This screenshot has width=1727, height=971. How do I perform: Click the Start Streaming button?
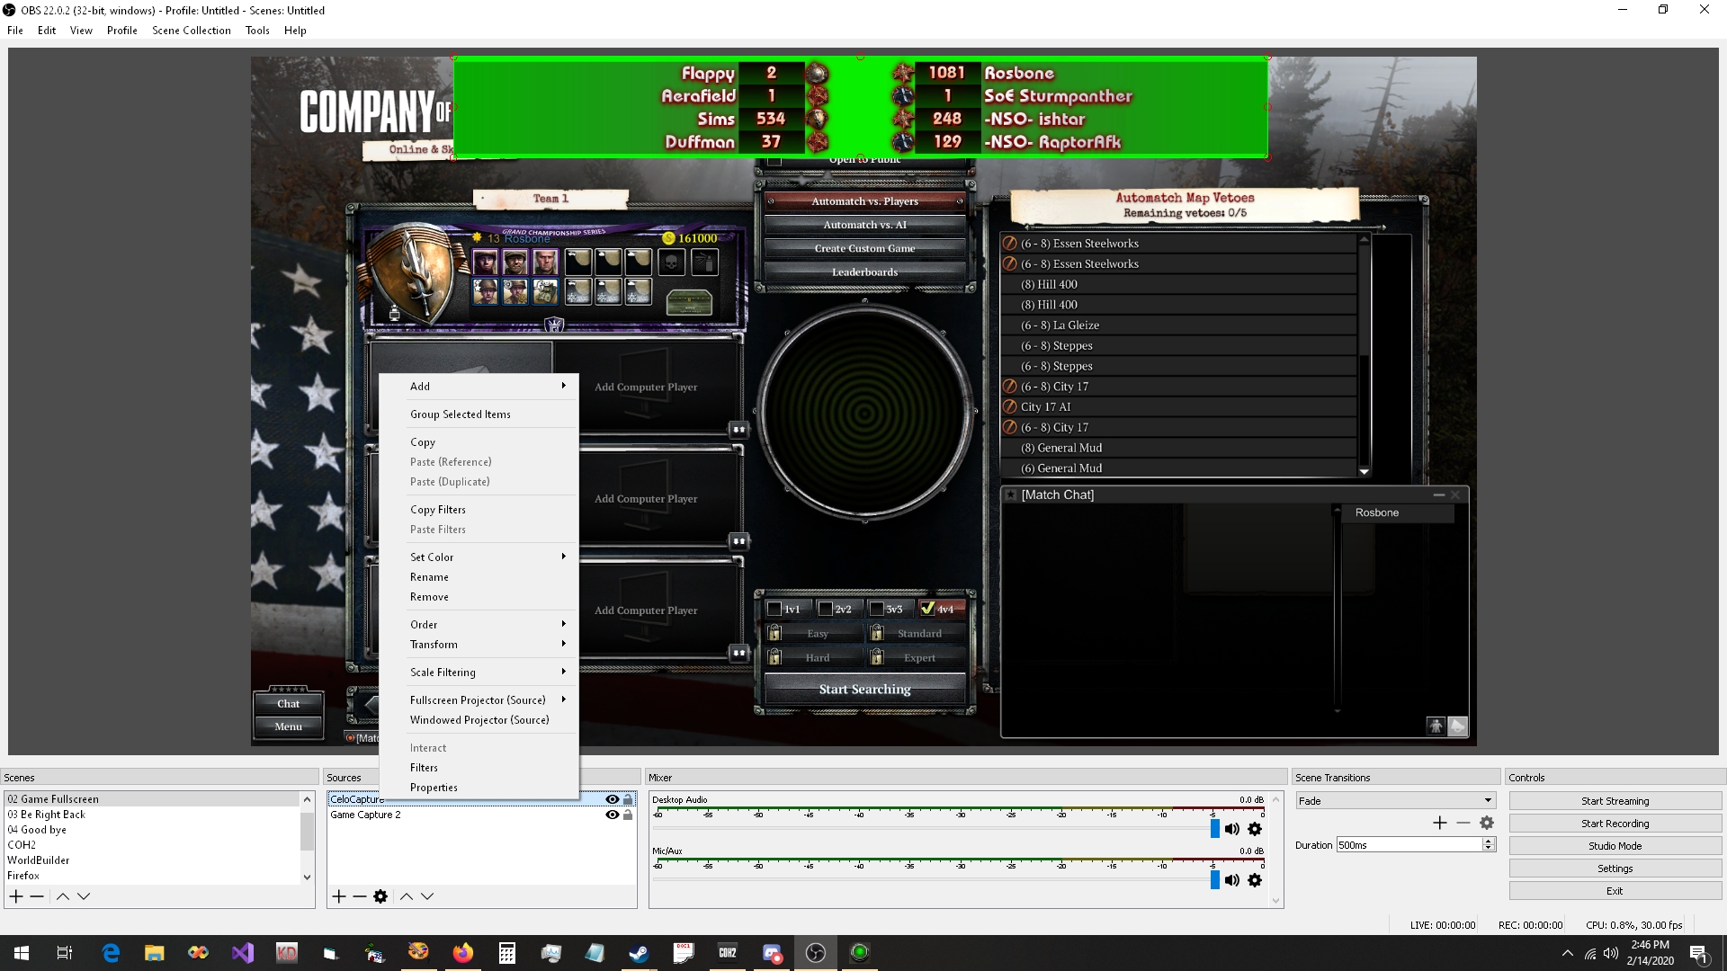click(1615, 801)
